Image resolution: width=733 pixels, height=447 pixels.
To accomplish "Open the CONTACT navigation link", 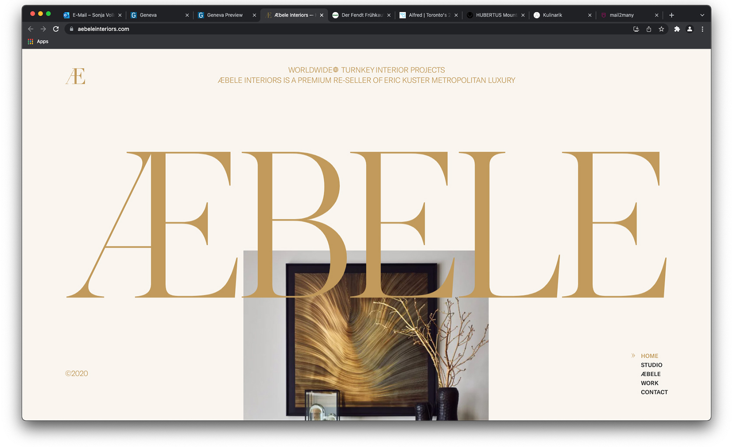I will point(654,392).
